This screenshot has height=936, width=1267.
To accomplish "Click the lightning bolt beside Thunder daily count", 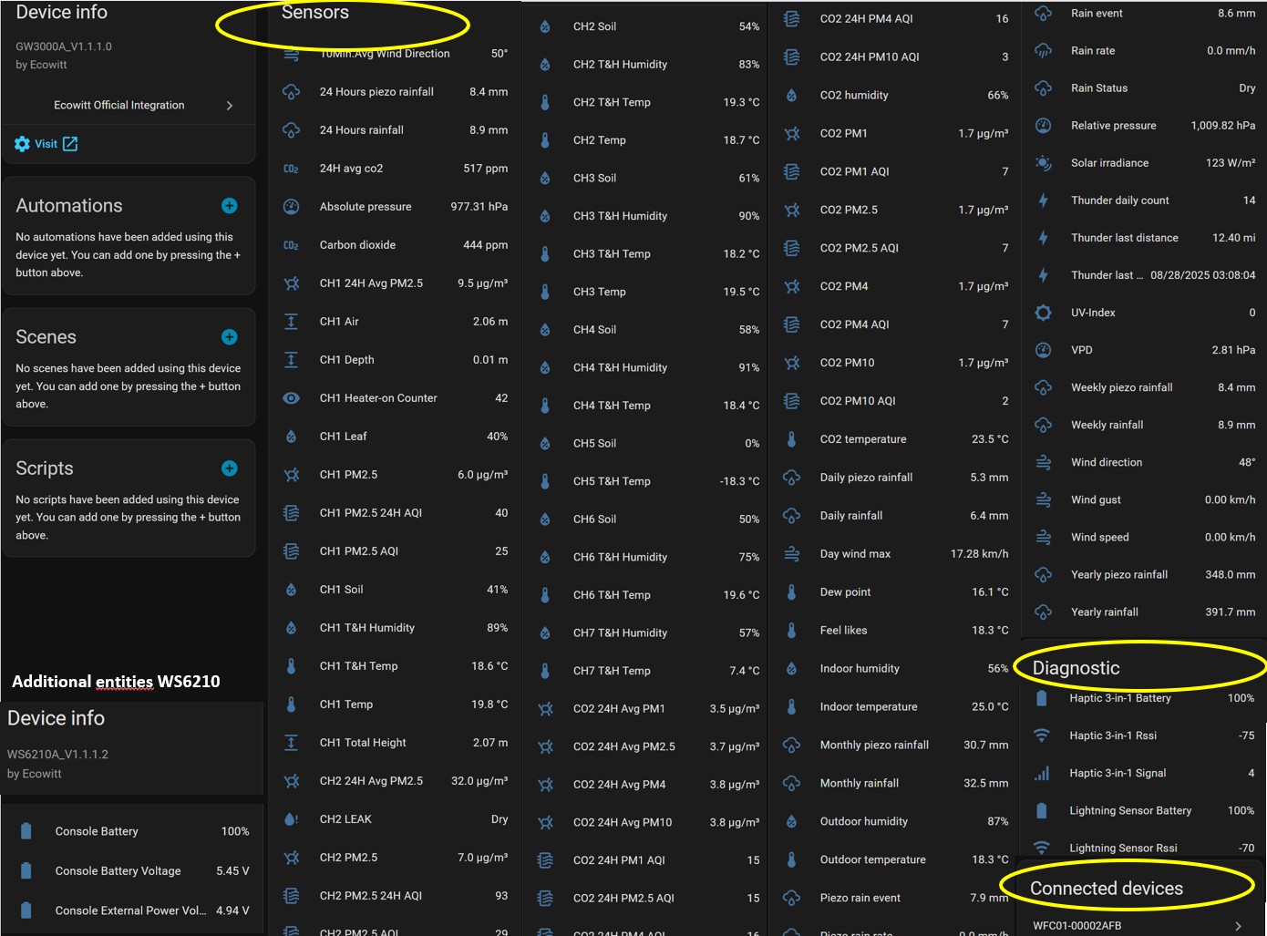I will 1044,201.
